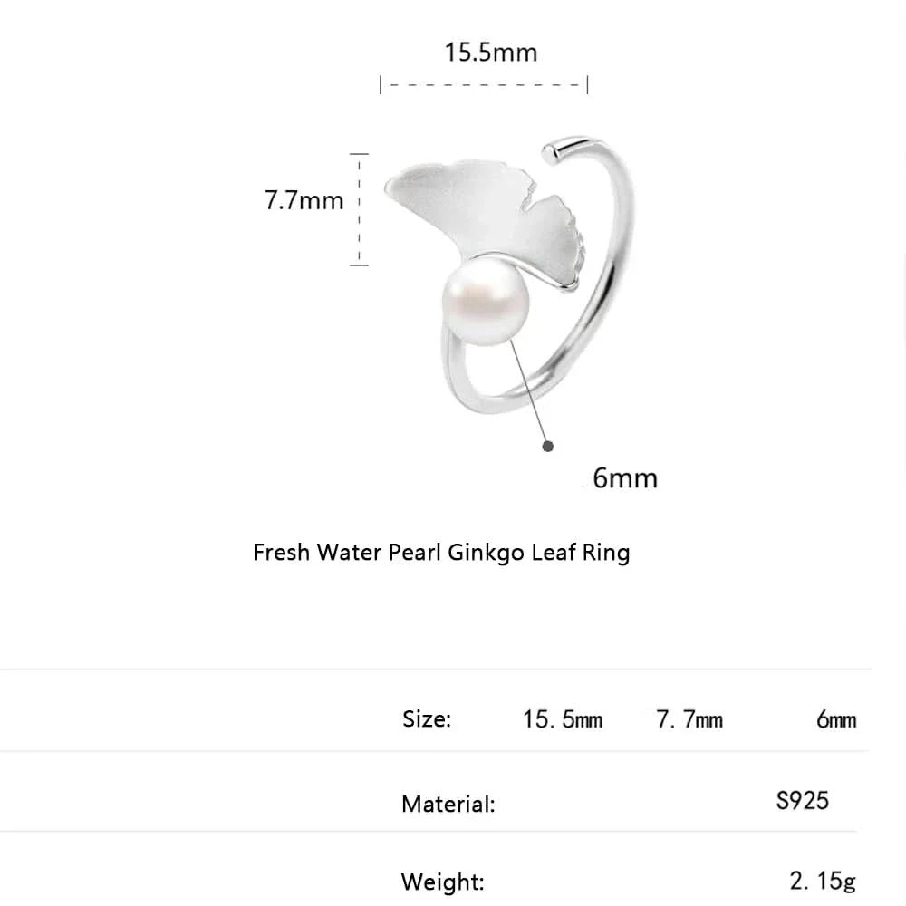Viewport: 906px width, 906px height.
Task: Click the dashed vertical height line
Action: (x=360, y=209)
